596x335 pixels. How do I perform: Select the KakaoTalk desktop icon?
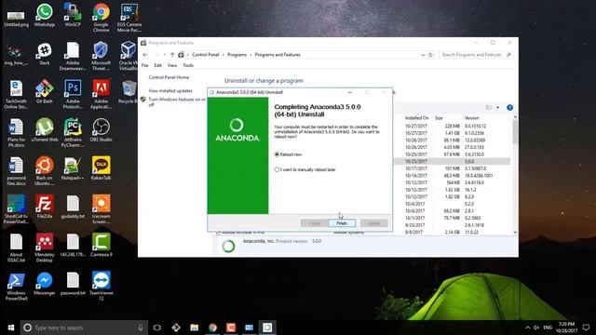[x=102, y=168]
